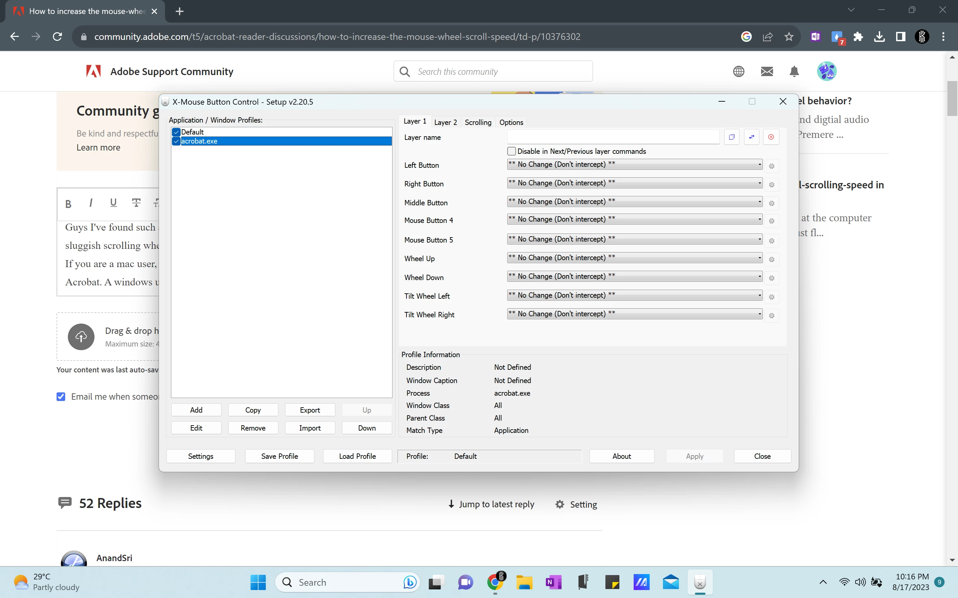Click the red reset layer icon
The height and width of the screenshot is (598, 958).
(771, 137)
